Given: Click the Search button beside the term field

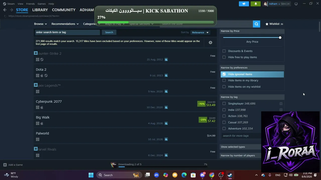Looking at the screenshot, I should 109,32.
